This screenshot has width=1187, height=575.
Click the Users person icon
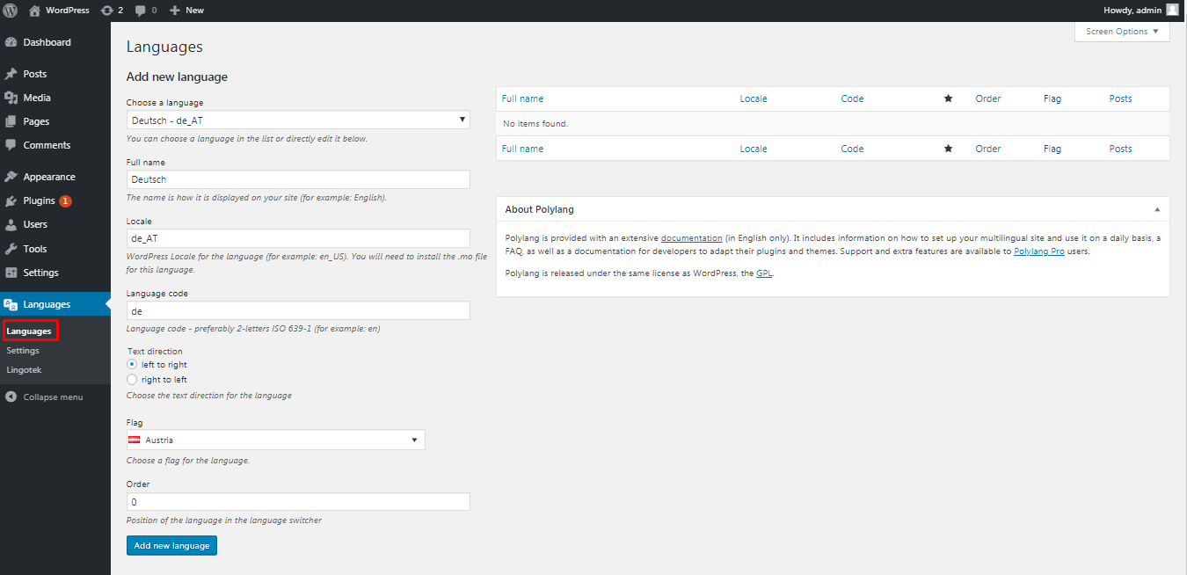coord(11,224)
